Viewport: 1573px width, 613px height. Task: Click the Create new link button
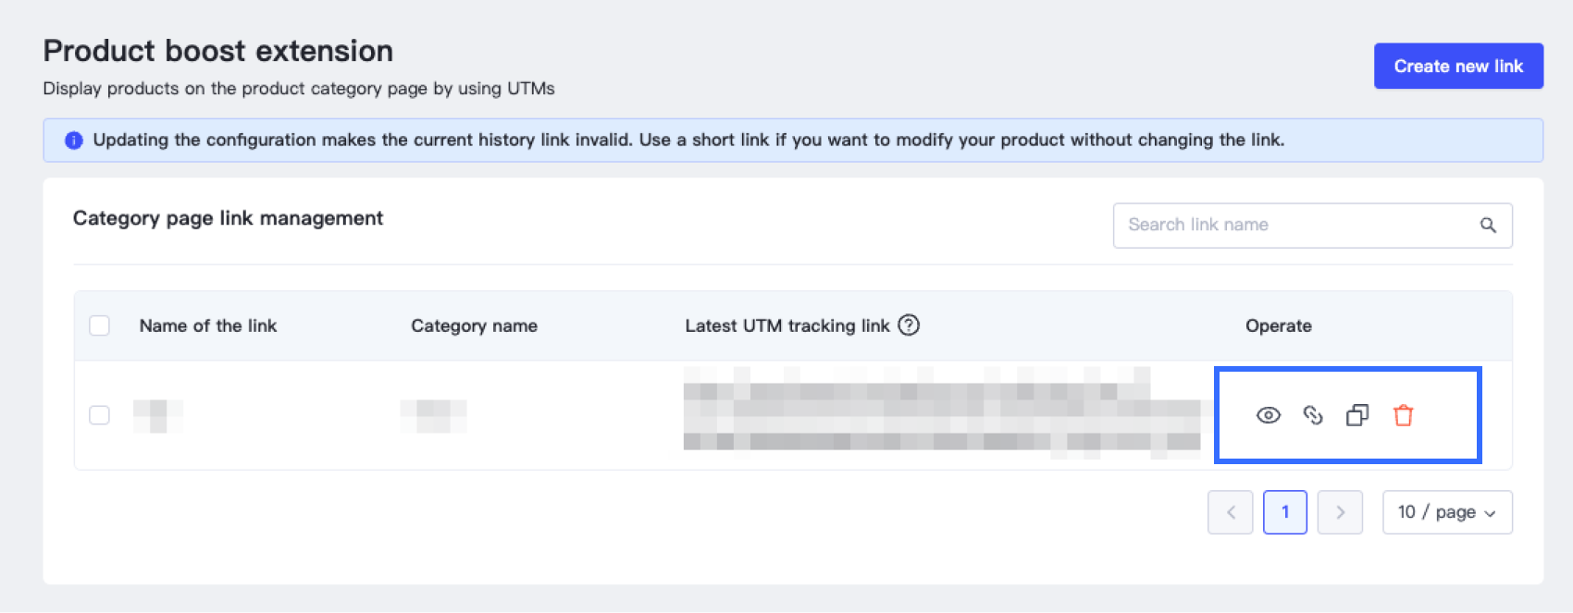pos(1458,66)
